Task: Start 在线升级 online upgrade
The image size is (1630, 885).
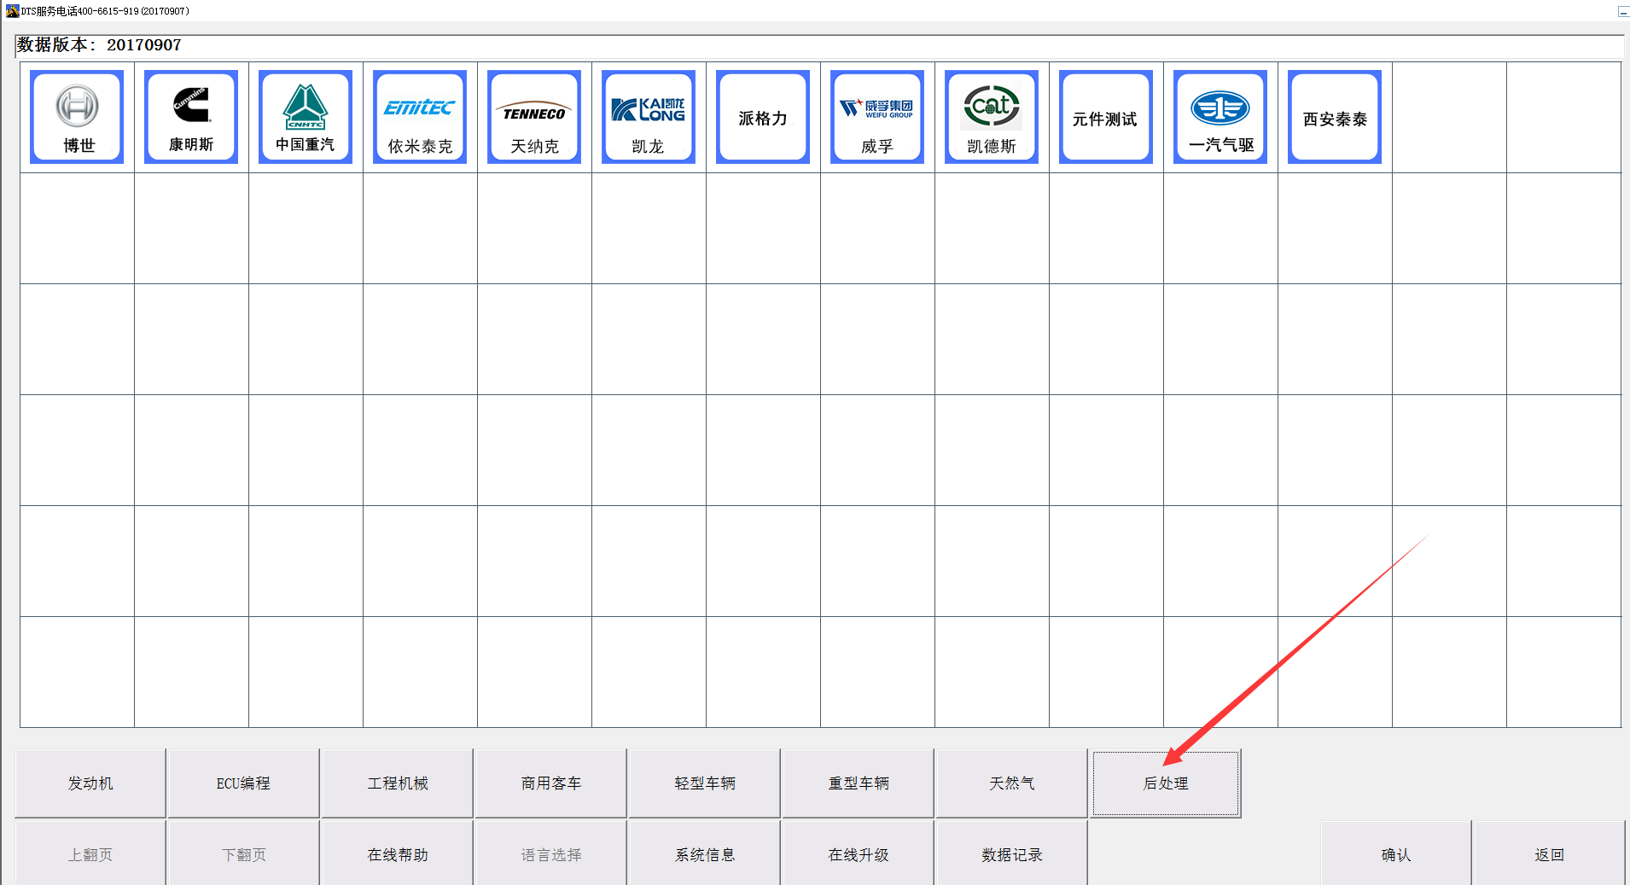Action: [x=859, y=853]
